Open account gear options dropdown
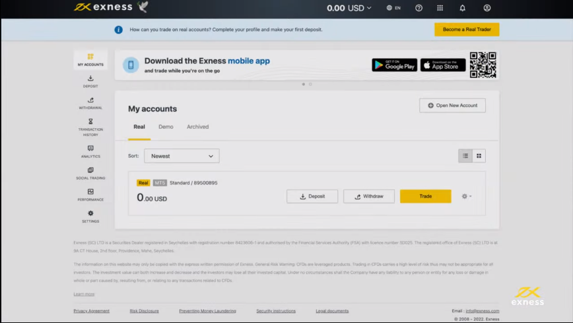 click(466, 196)
